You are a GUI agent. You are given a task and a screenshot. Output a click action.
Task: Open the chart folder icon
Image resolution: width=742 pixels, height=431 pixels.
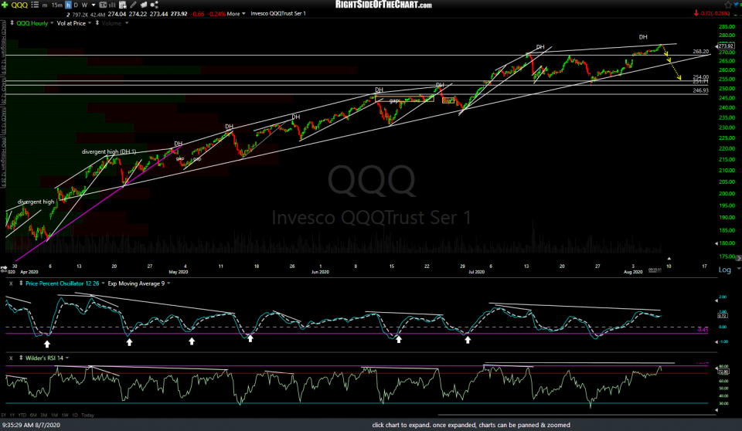click(x=144, y=5)
